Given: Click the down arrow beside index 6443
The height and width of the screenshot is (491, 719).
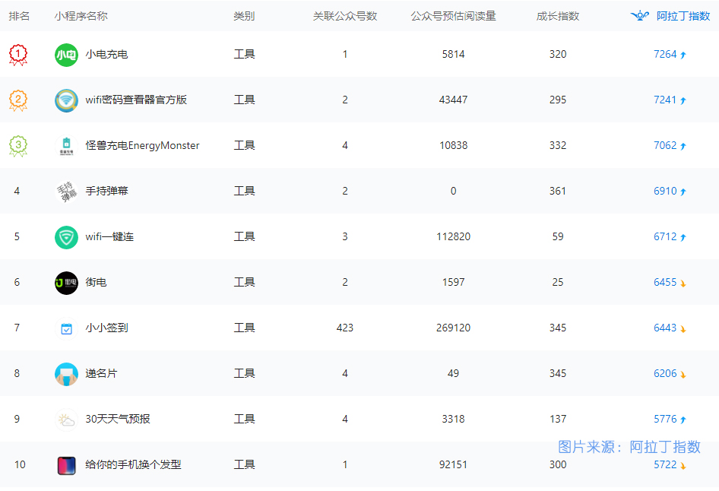Looking at the screenshot, I should (683, 328).
